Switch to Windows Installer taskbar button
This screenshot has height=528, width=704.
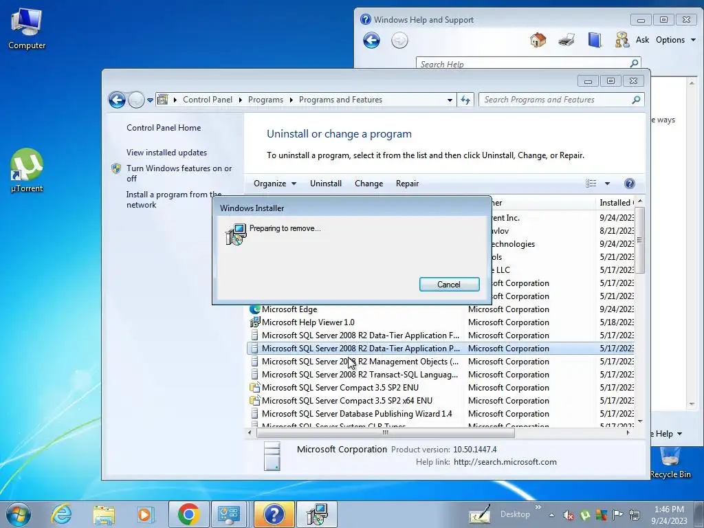(317, 514)
